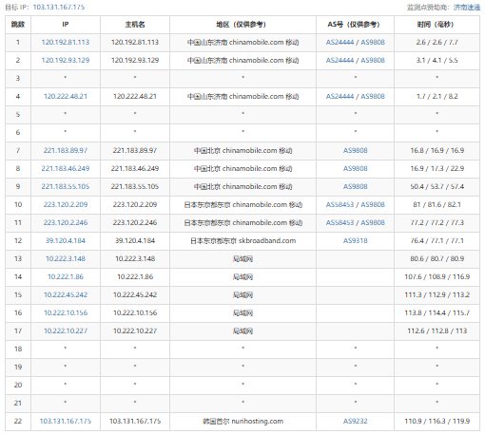This screenshot has height=434, width=485.
Task: Select the 221.183.89.97 IP link
Action: click(66, 150)
